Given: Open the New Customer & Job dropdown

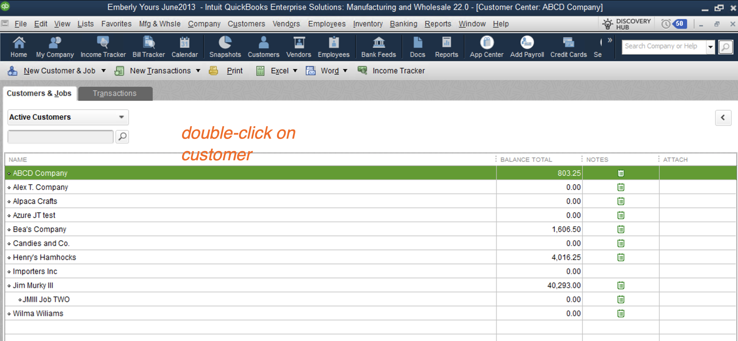Looking at the screenshot, I should coord(59,71).
